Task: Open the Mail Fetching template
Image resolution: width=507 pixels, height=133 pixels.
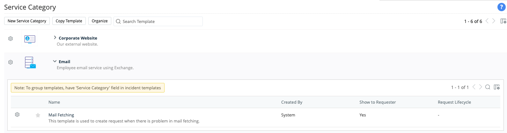Action: (61, 115)
